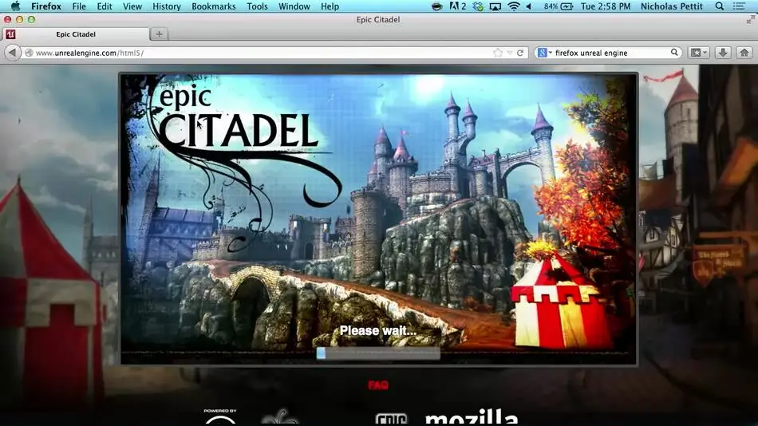Enter full screen with window arrows icon
758x426 pixels.
(750, 19)
